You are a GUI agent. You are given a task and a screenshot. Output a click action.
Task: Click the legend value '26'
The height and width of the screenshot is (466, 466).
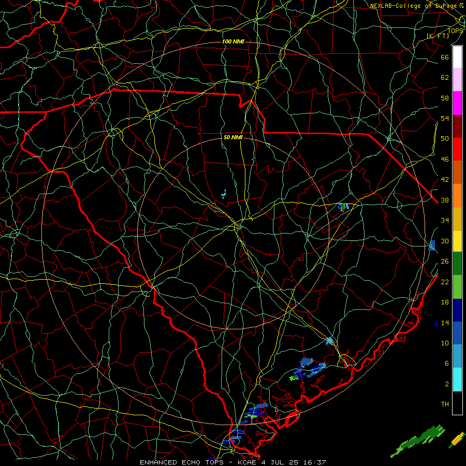pyautogui.click(x=445, y=261)
